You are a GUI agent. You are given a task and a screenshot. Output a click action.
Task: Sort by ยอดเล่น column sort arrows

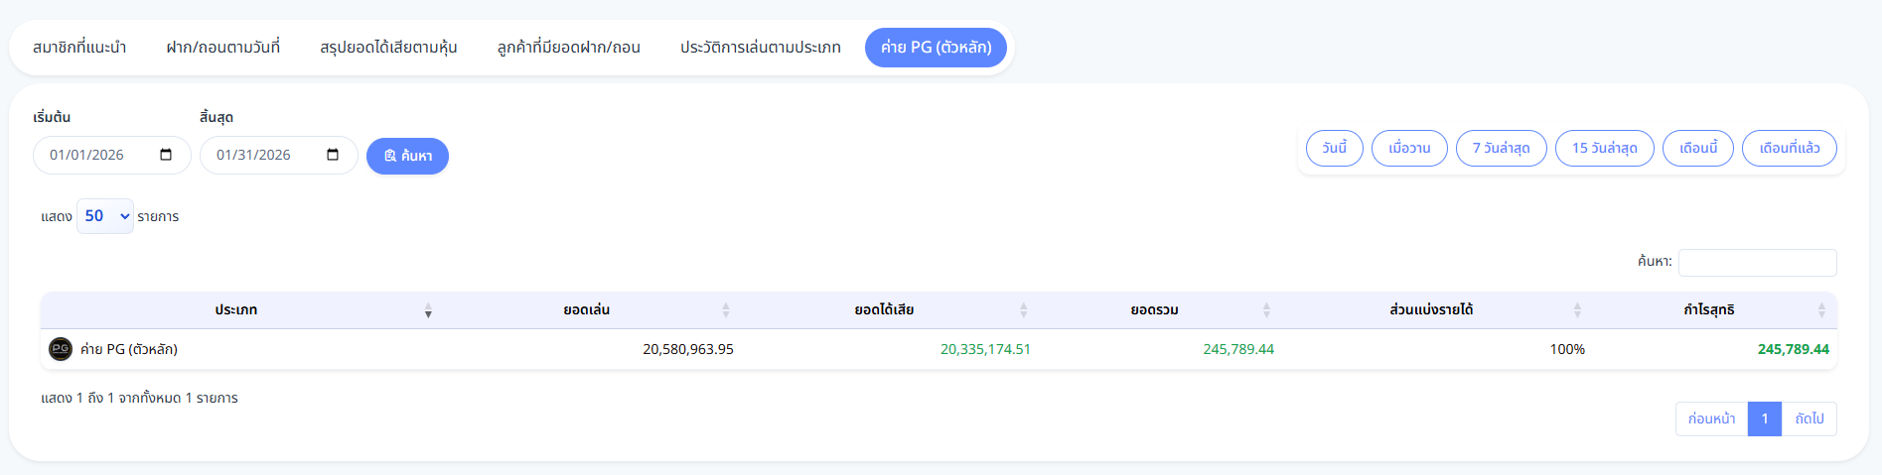point(726,310)
